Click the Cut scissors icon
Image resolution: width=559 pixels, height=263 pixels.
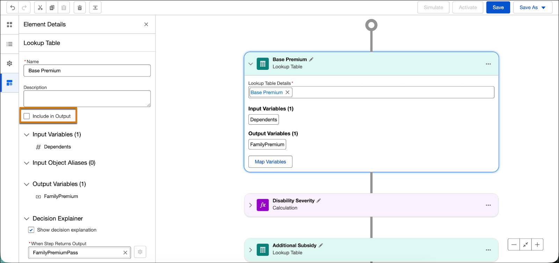(40, 7)
